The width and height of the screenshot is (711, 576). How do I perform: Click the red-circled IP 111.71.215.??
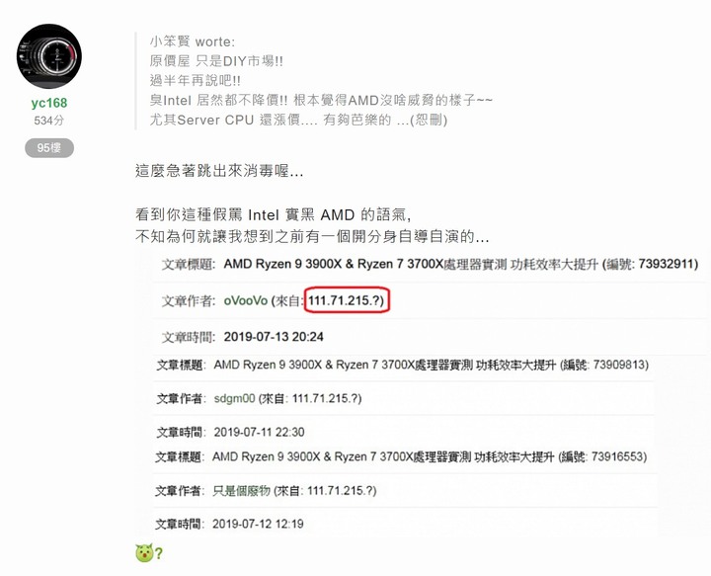[347, 300]
